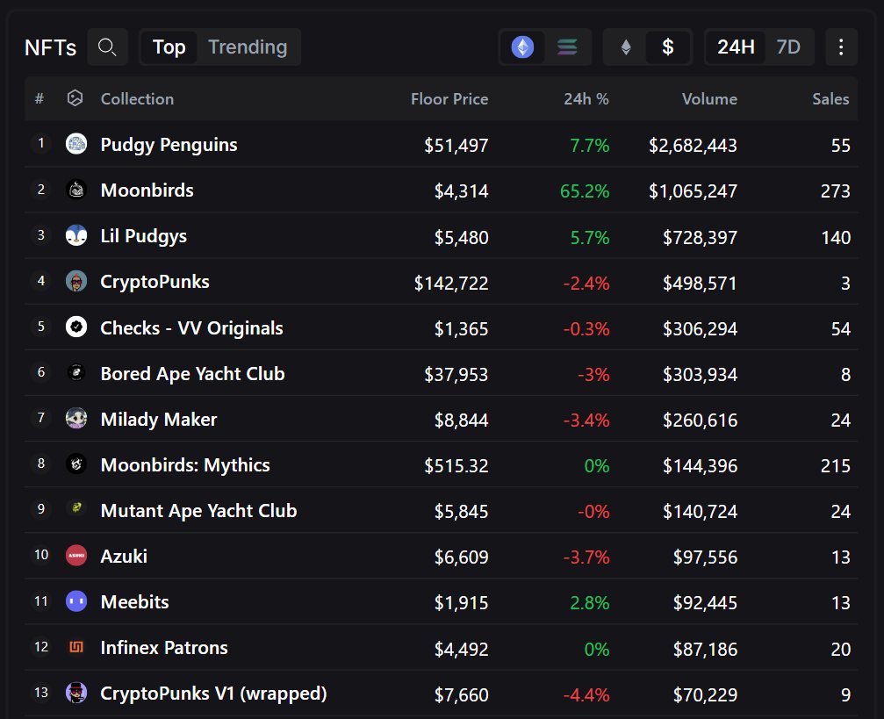Open the Moonbirds: Mythics collection name
The height and width of the screenshot is (719, 884).
pyautogui.click(x=185, y=464)
